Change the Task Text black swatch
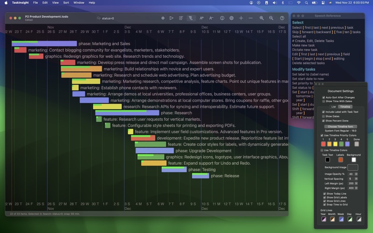Viewport: 373px width, 233px height. click(x=328, y=160)
